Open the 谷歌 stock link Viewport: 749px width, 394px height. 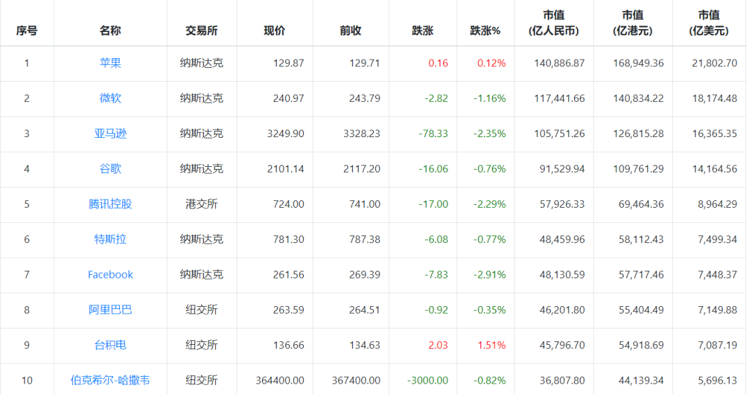[x=110, y=169]
